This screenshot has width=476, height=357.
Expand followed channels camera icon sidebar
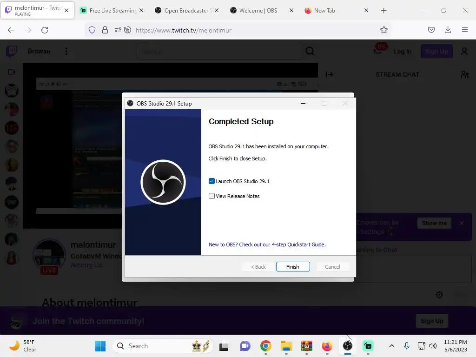(12, 72)
